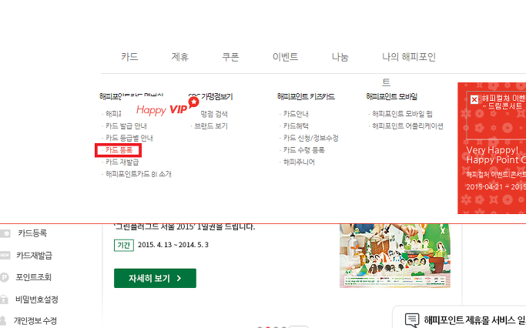Image resolution: width=526 pixels, height=328 pixels.
Task: Go to 브랜드 보기 link
Action: pyautogui.click(x=211, y=126)
